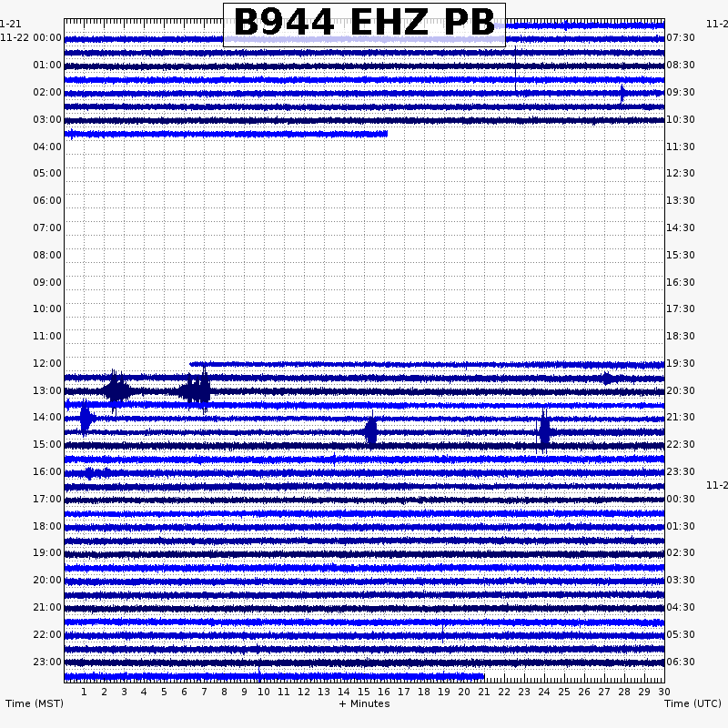
Task: Click the 06:30 UTC time label
Action: coord(681,662)
